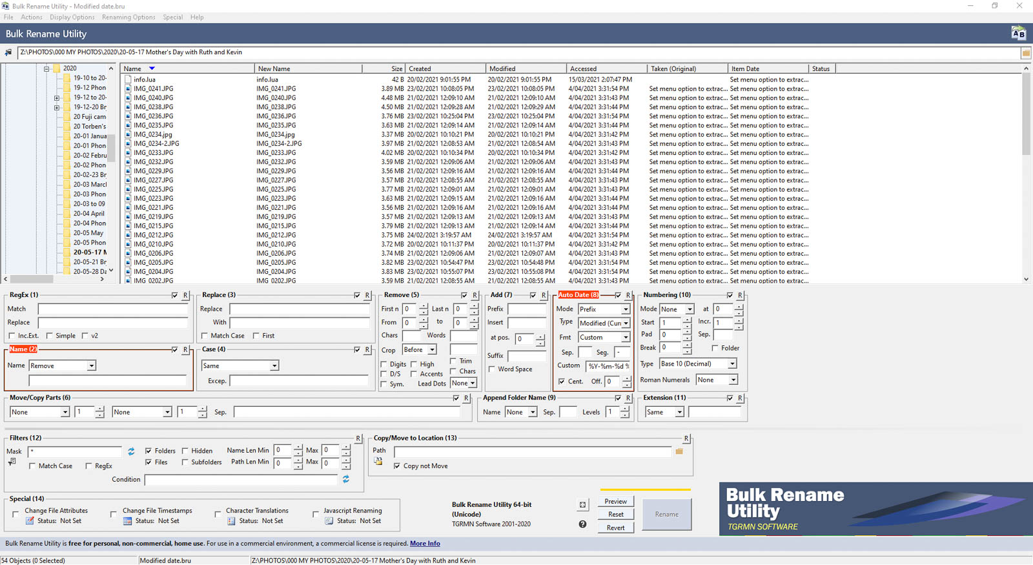The width and height of the screenshot is (1033, 565).
Task: Click the Preview button
Action: (x=615, y=501)
